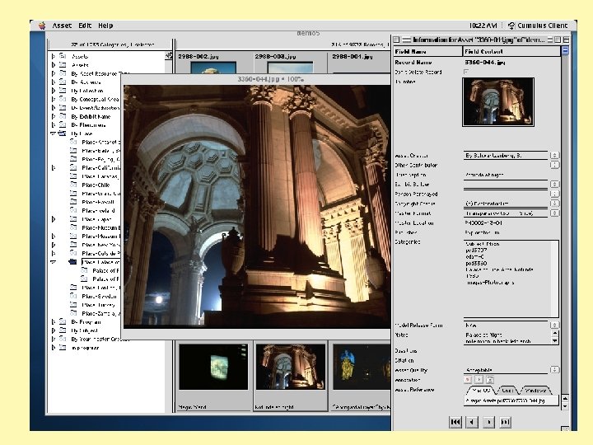Go to the next record
The height and width of the screenshot is (445, 593).
488,421
